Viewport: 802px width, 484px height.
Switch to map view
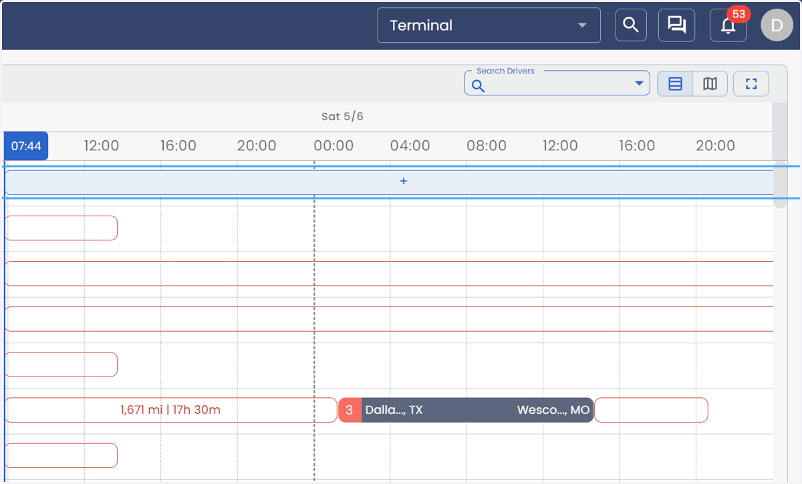(710, 84)
